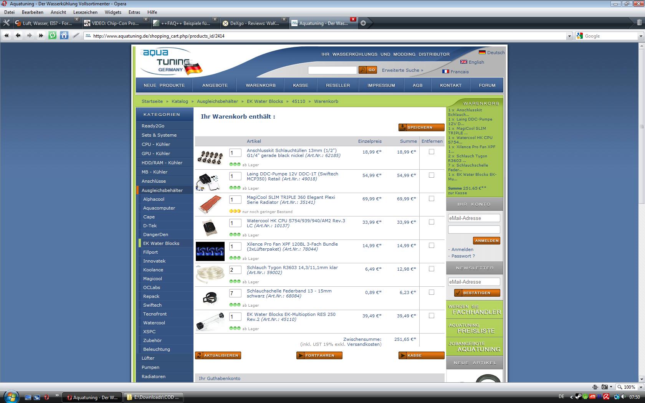Click the camera icon in Opera's status bar
Image resolution: width=645 pixels, height=403 pixels.
605,387
